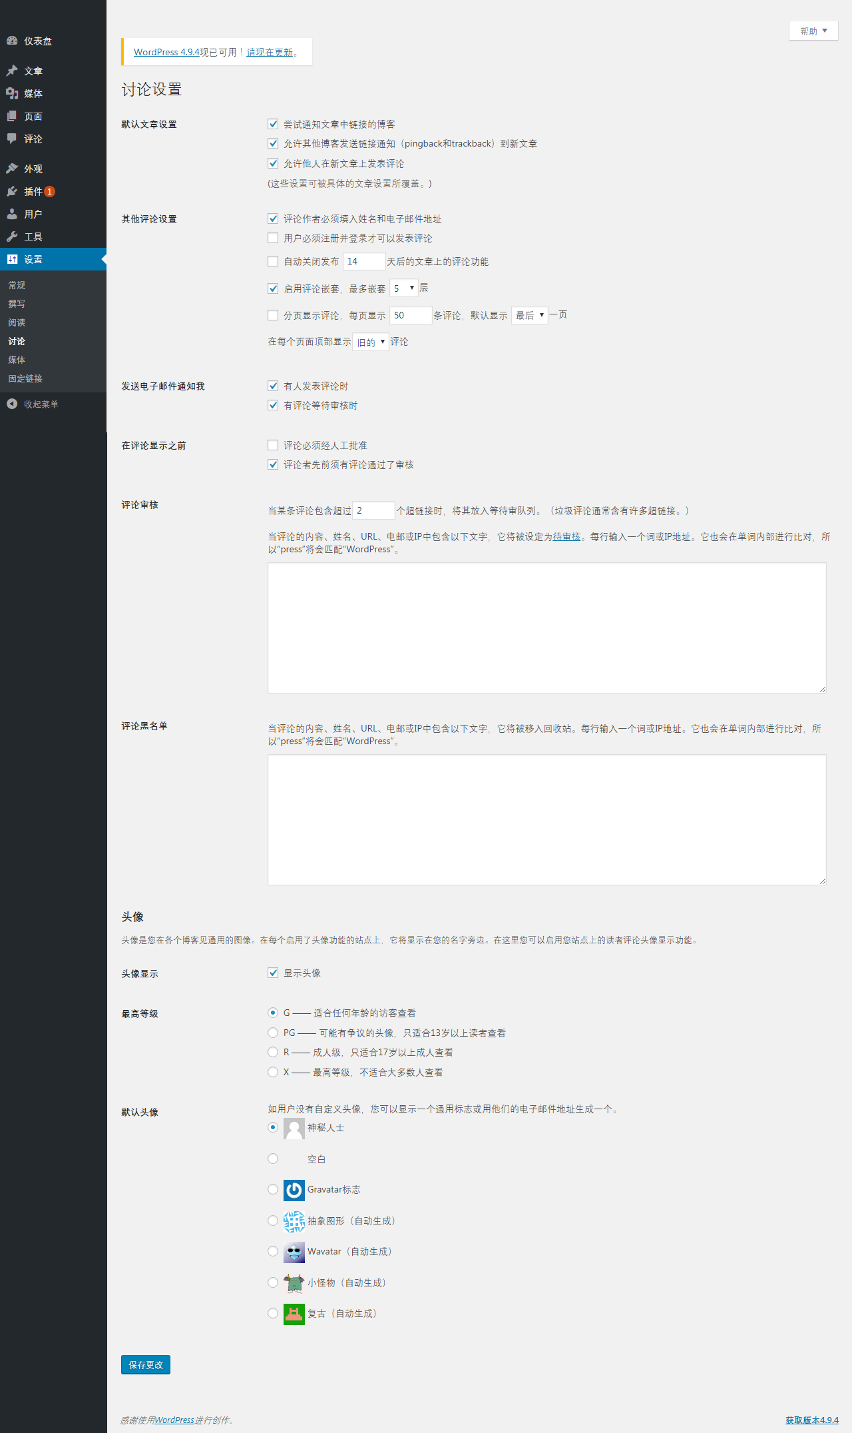Select the PG avatar rating radio
This screenshot has height=1433, width=852.
[x=273, y=1033]
